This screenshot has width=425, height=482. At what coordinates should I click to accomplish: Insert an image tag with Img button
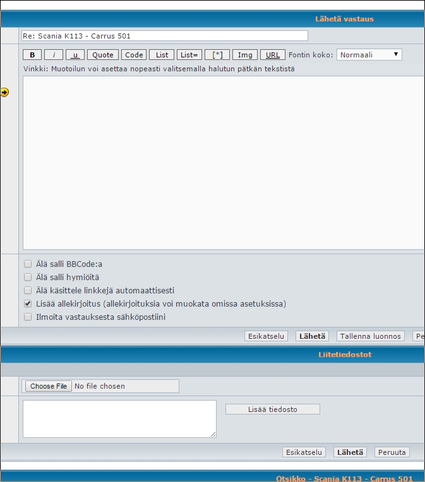click(x=245, y=55)
